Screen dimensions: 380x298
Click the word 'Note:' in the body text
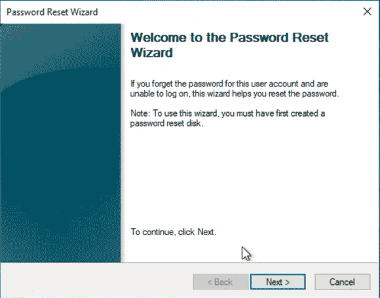pos(140,113)
